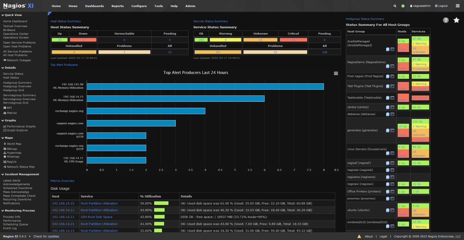Click the green Up hosts count cell

tap(60, 40)
